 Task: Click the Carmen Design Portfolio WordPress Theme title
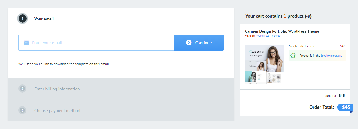click(282, 31)
